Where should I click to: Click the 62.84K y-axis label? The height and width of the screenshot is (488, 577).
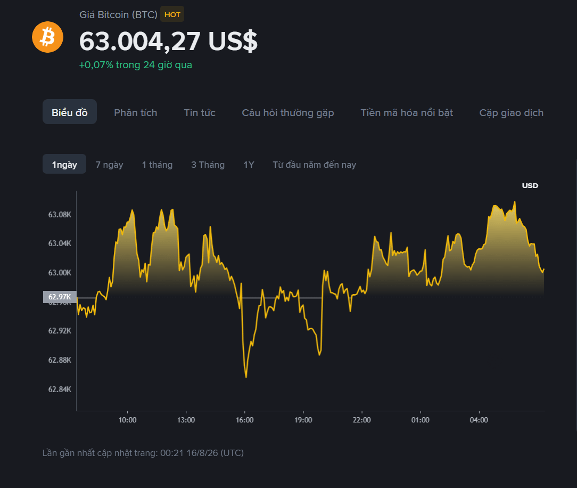click(x=60, y=389)
